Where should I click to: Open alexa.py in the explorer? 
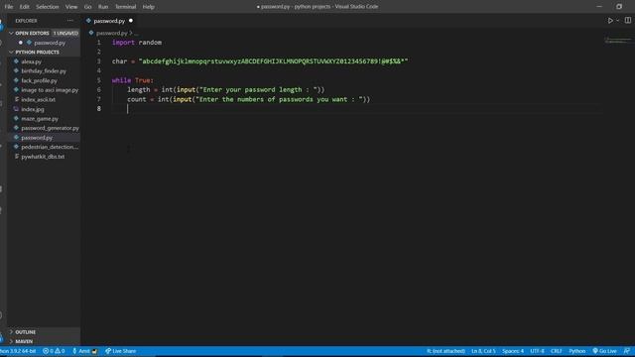[x=31, y=61]
